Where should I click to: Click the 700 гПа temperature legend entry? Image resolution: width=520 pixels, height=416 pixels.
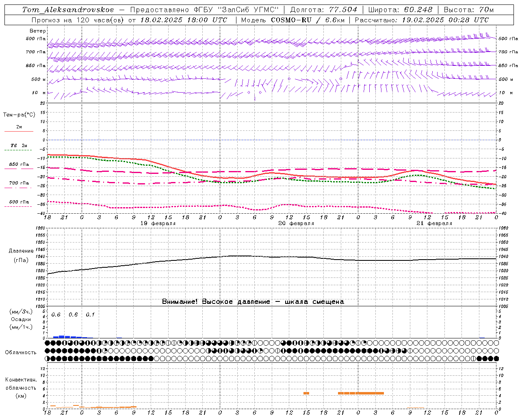pyautogui.click(x=19, y=183)
